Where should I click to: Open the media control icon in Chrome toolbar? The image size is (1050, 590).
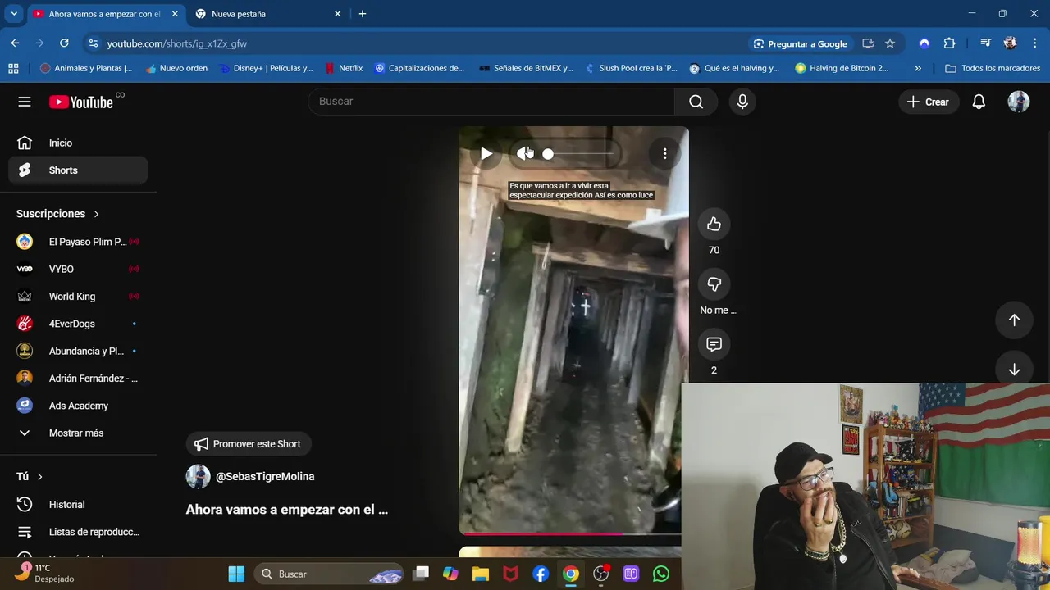[985, 43]
